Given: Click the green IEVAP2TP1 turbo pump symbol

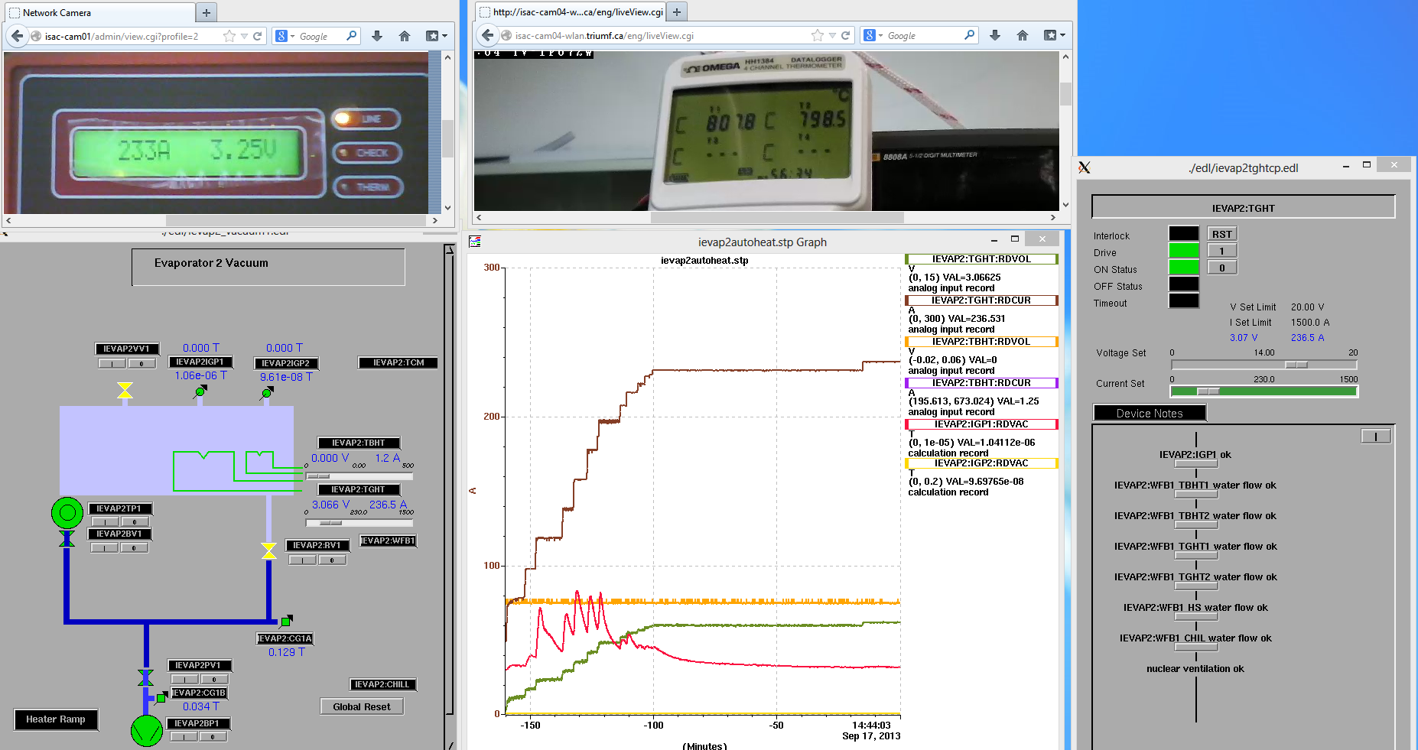Looking at the screenshot, I should click(x=67, y=512).
